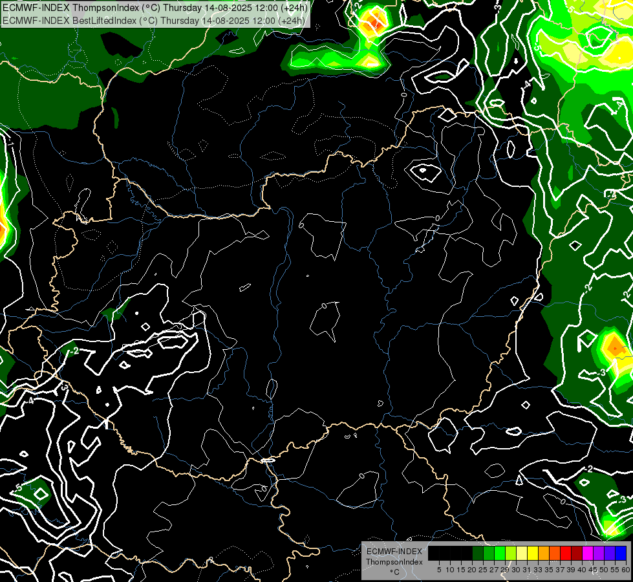Select the pale yellow 30–31 legend swatch
633x582 pixels.
point(522,553)
